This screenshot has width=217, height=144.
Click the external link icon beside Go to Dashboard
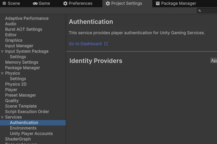(x=106, y=44)
